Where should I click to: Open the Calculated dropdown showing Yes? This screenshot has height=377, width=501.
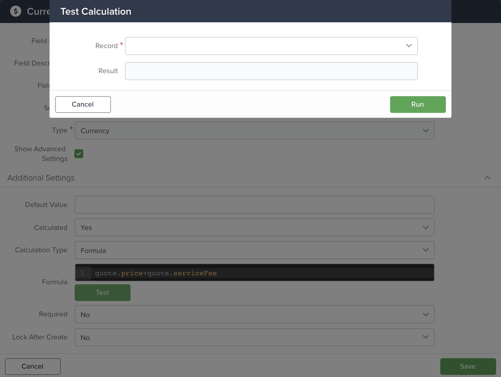click(x=255, y=227)
